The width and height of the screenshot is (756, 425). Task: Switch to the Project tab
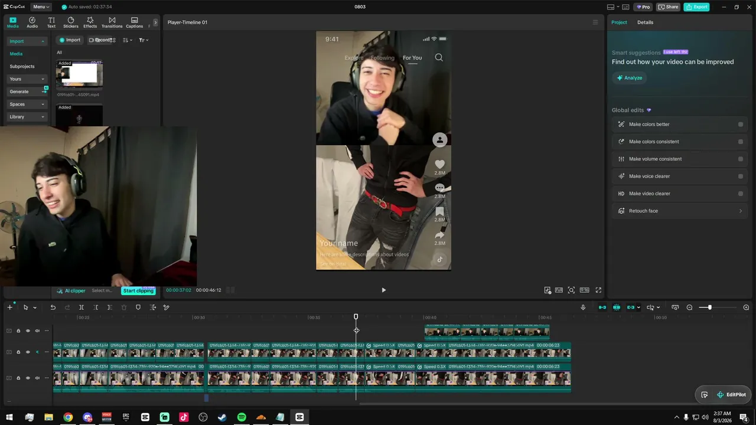click(x=619, y=22)
